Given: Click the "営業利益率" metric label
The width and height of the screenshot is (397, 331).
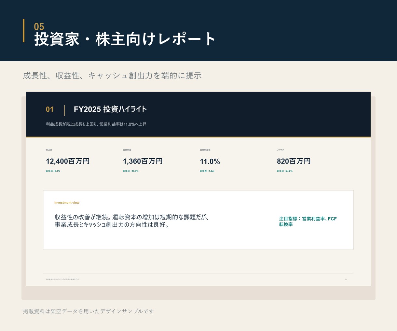Looking at the screenshot, I should pyautogui.click(x=205, y=150).
